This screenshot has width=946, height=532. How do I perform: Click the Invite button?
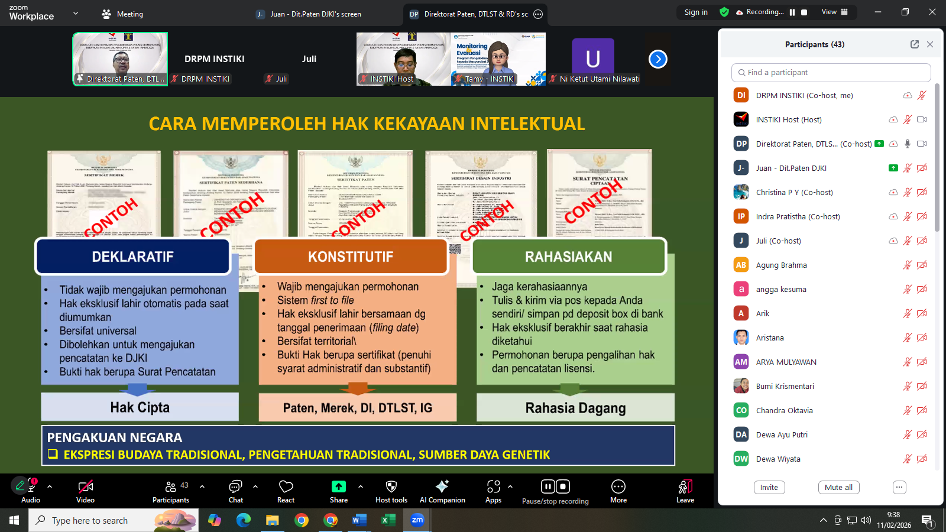click(769, 488)
